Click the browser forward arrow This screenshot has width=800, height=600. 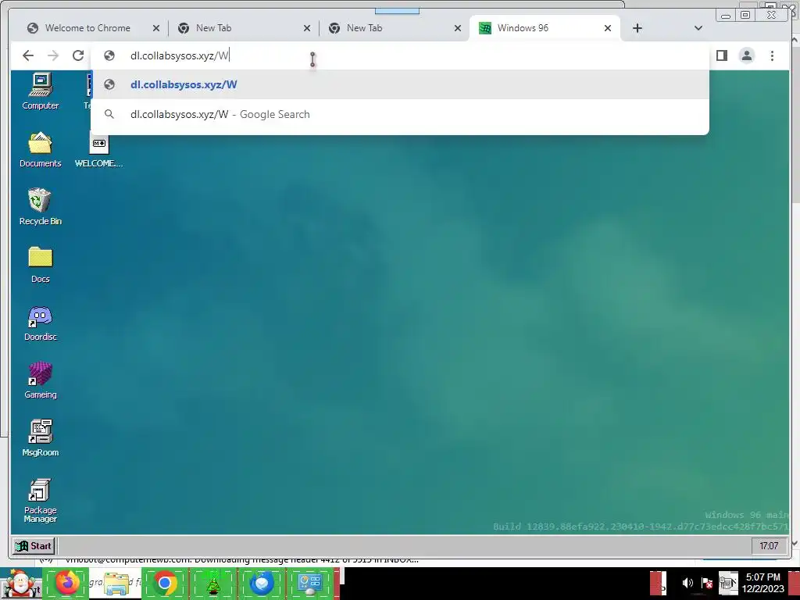tap(53, 55)
